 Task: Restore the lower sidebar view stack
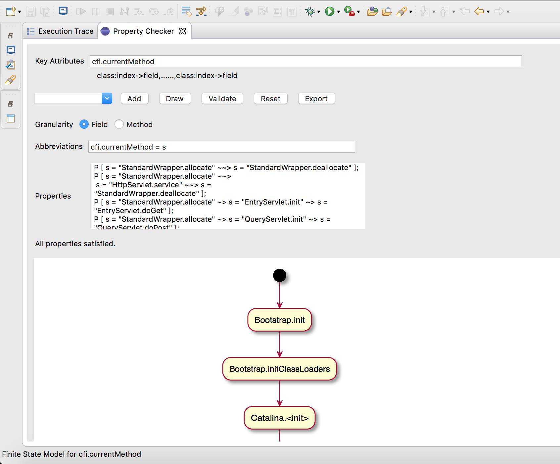[x=11, y=104]
